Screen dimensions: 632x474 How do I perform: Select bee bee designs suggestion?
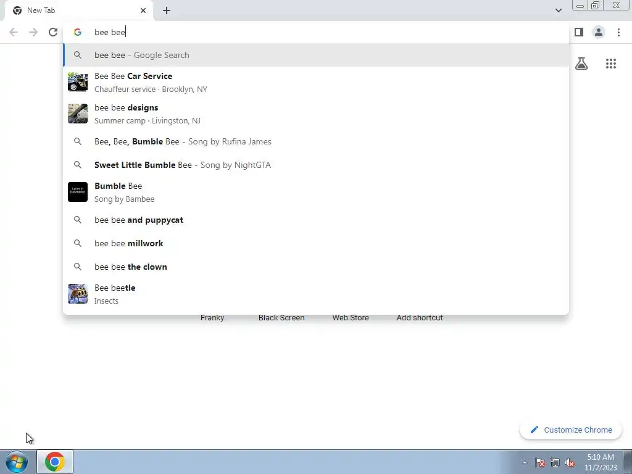(x=316, y=114)
